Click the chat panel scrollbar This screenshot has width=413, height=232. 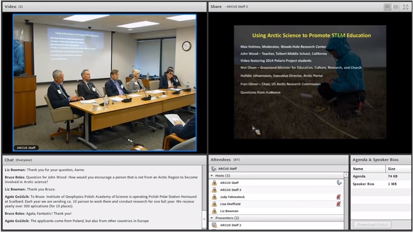pyautogui.click(x=204, y=197)
